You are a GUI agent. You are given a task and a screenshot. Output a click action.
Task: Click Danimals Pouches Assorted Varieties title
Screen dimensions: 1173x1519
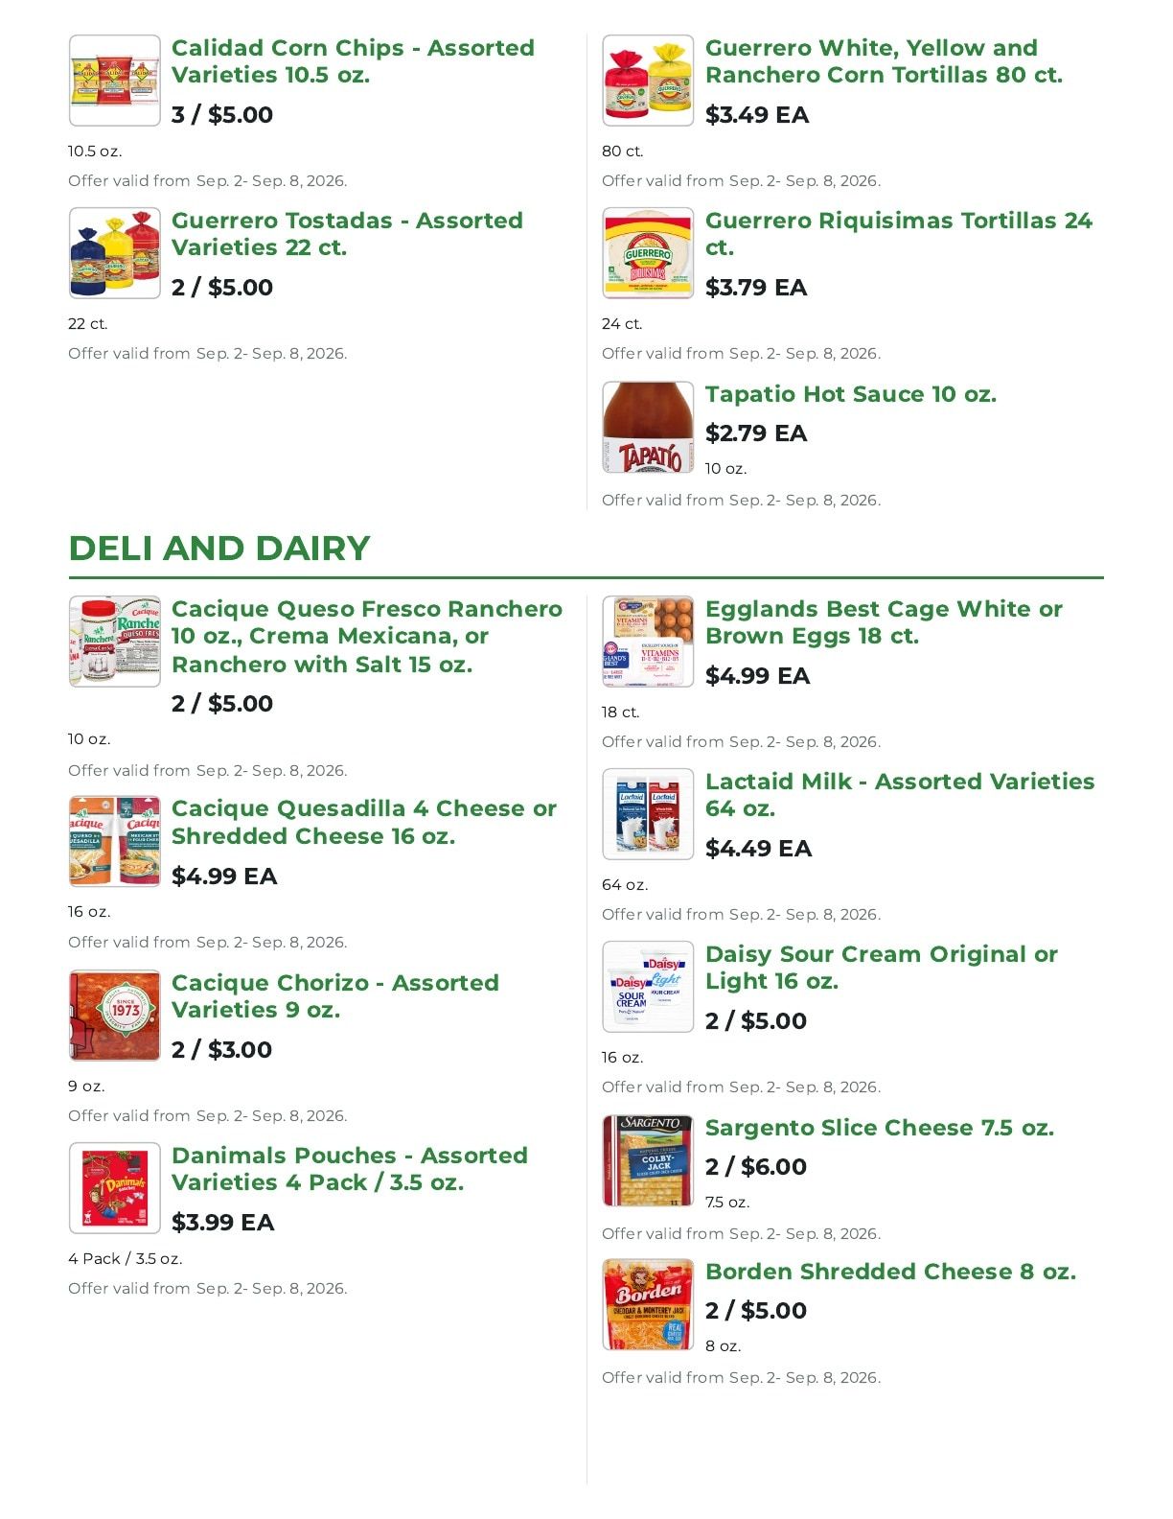(350, 1169)
